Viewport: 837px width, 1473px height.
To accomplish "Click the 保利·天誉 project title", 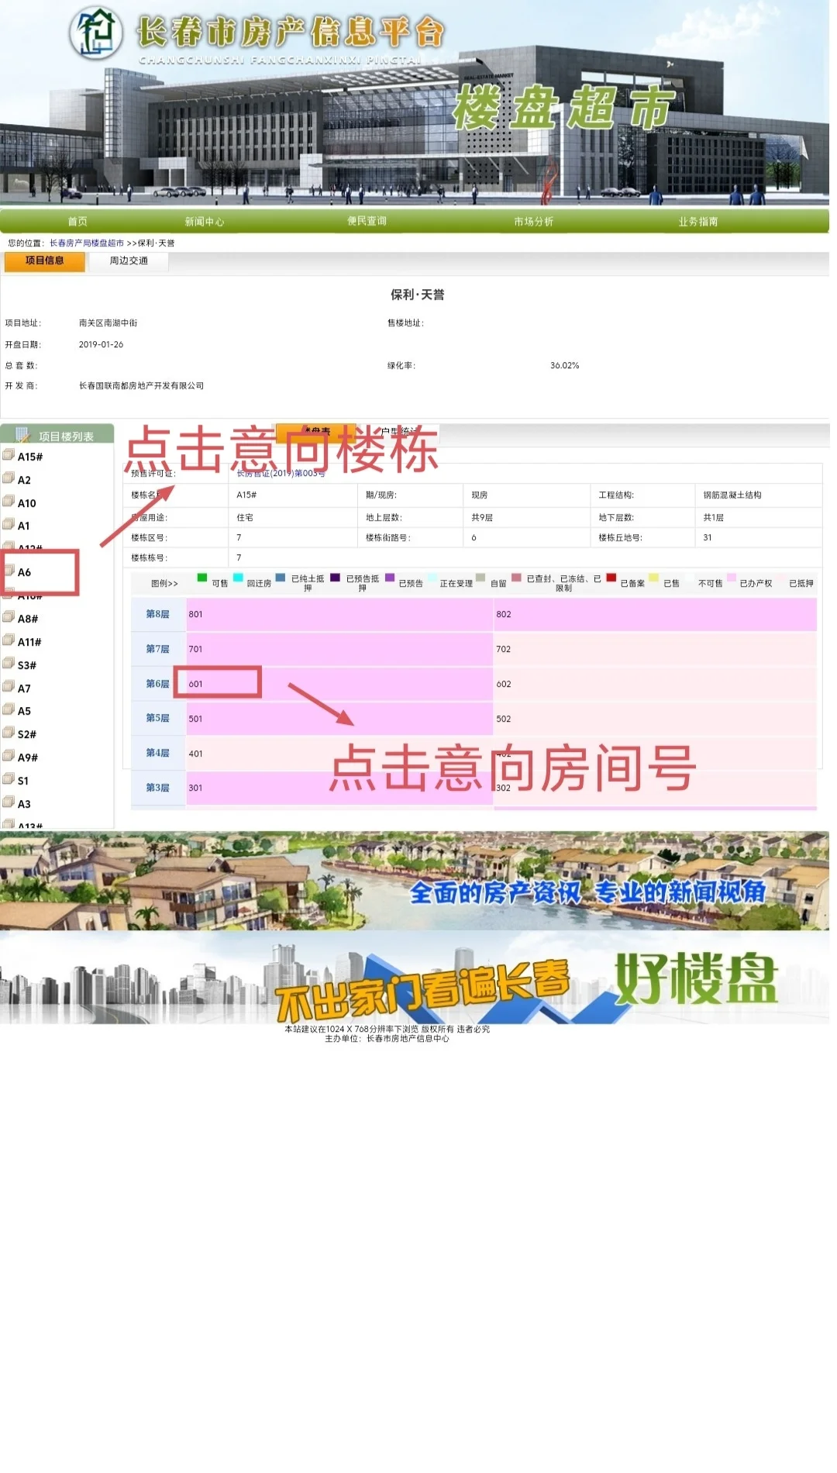I will [x=418, y=295].
